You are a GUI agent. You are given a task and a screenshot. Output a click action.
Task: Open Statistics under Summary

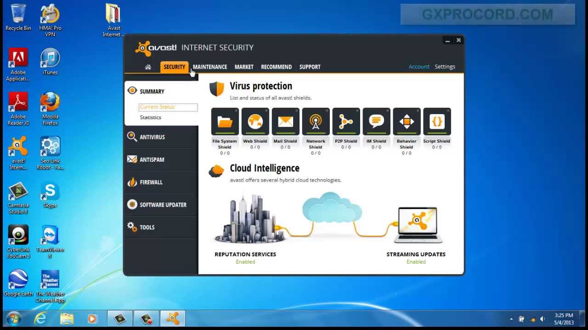pyautogui.click(x=150, y=117)
